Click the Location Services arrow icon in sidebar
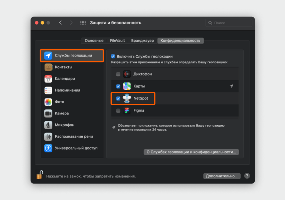The width and height of the screenshot is (285, 200). (48, 56)
